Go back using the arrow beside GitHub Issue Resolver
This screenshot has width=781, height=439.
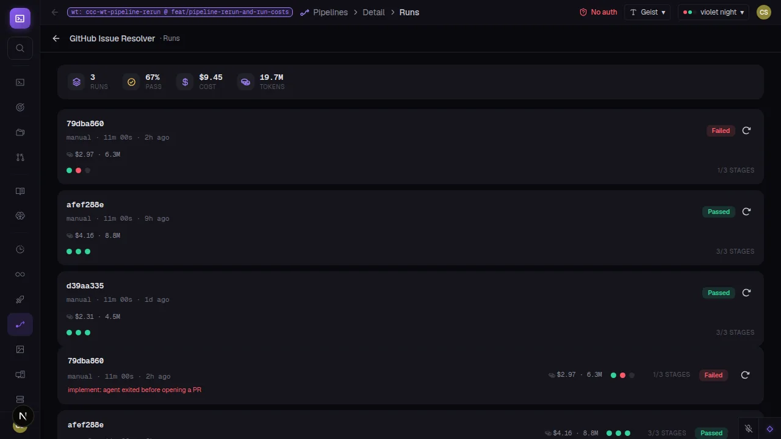56,38
